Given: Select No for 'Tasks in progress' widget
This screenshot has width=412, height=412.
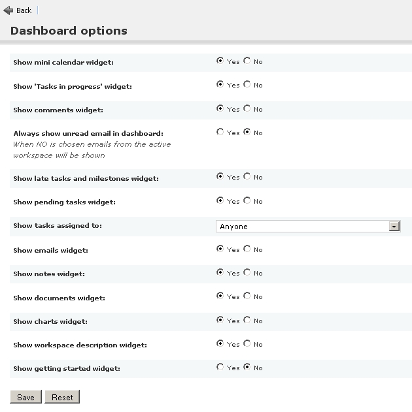Looking at the screenshot, I should pyautogui.click(x=247, y=84).
